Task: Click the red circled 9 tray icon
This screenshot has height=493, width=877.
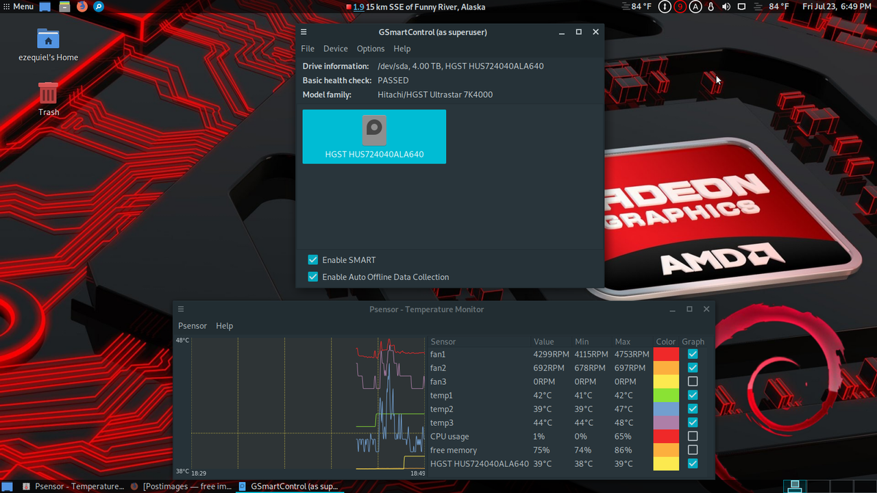Action: (680, 7)
